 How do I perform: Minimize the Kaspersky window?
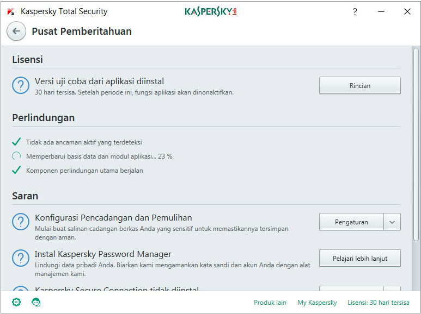coord(381,11)
